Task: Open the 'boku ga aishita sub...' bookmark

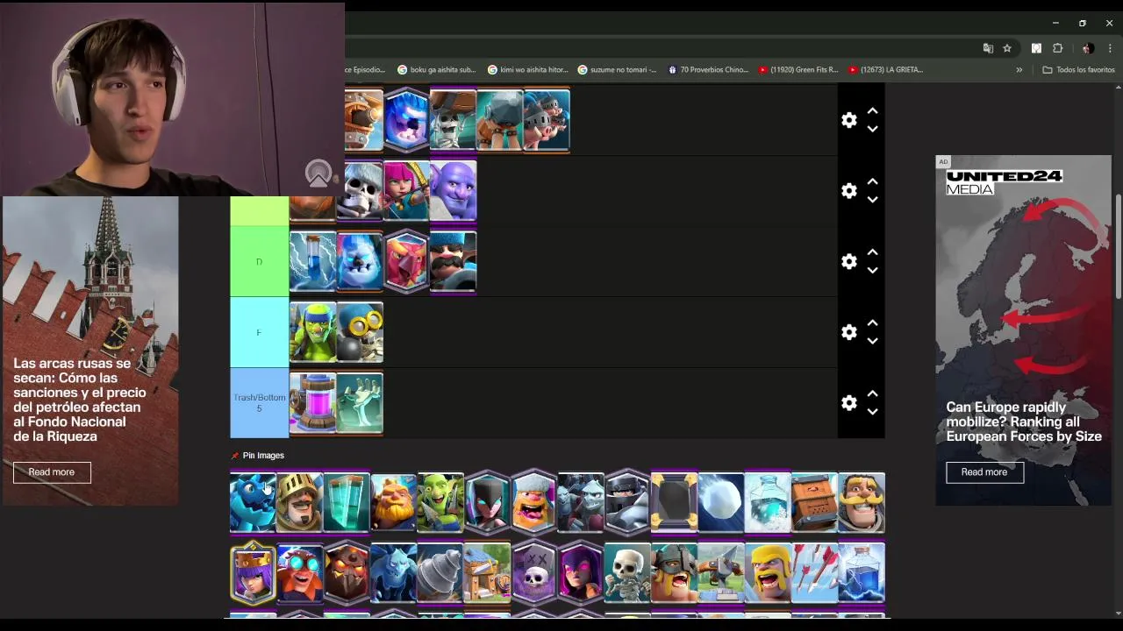Action: point(436,69)
